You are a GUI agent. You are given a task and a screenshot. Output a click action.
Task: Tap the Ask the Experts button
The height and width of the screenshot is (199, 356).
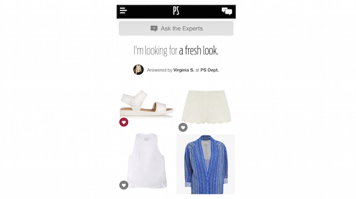click(x=176, y=28)
